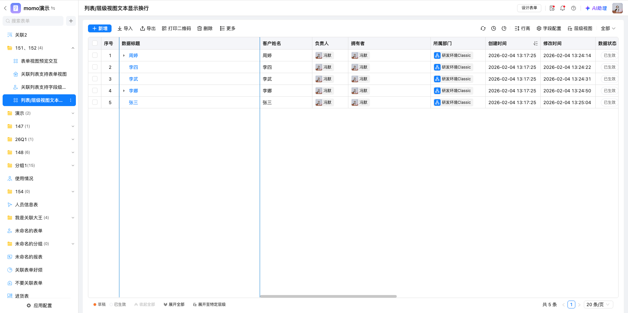Click the notification bell icon

(563, 8)
